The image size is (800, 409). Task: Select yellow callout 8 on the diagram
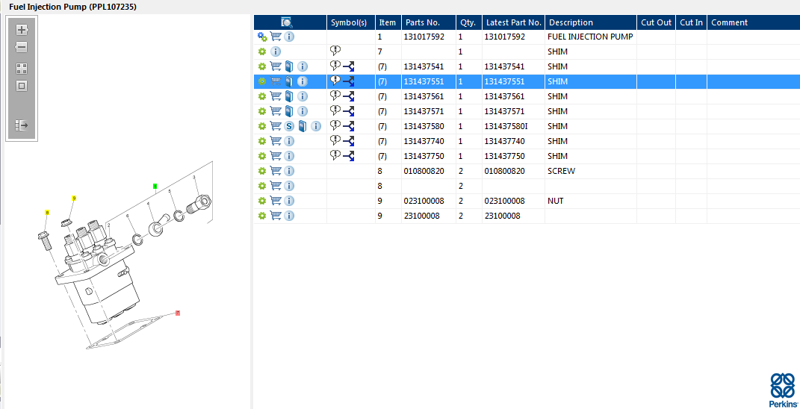pos(47,212)
